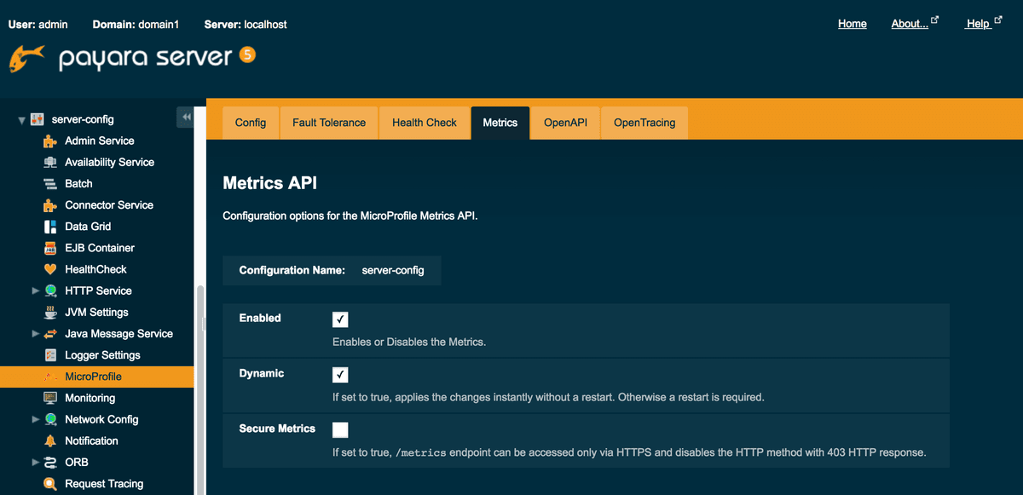This screenshot has height=495, width=1023.
Task: Collapse the server-config tree node
Action: [x=21, y=120]
